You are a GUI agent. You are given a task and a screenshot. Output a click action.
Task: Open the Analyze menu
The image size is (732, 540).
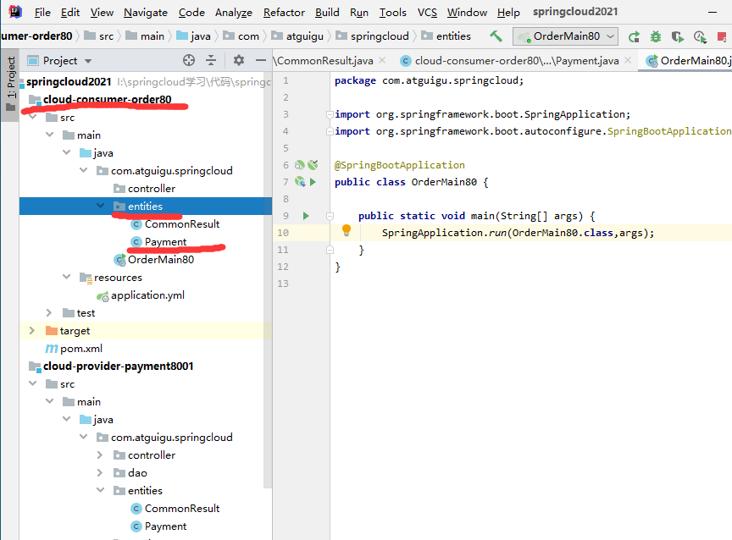pos(234,12)
